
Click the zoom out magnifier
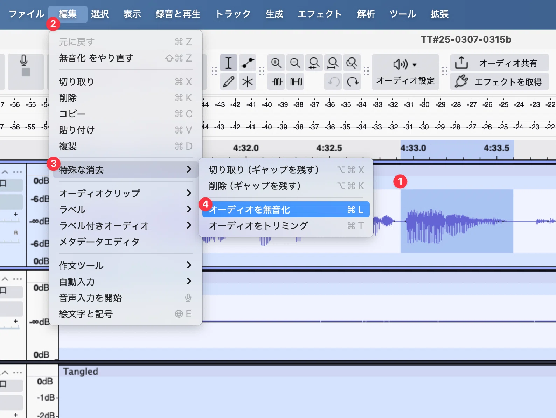tap(295, 63)
